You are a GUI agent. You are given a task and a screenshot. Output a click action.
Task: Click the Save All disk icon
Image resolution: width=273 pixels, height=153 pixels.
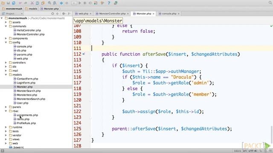8,3
